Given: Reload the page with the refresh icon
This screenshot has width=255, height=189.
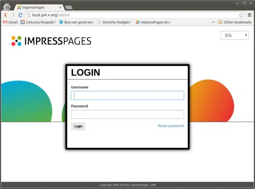Looking at the screenshot, I should pos(20,15).
